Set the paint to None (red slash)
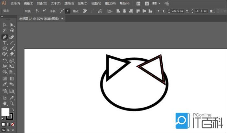The height and width of the screenshot is (133, 227). pos(13,124)
